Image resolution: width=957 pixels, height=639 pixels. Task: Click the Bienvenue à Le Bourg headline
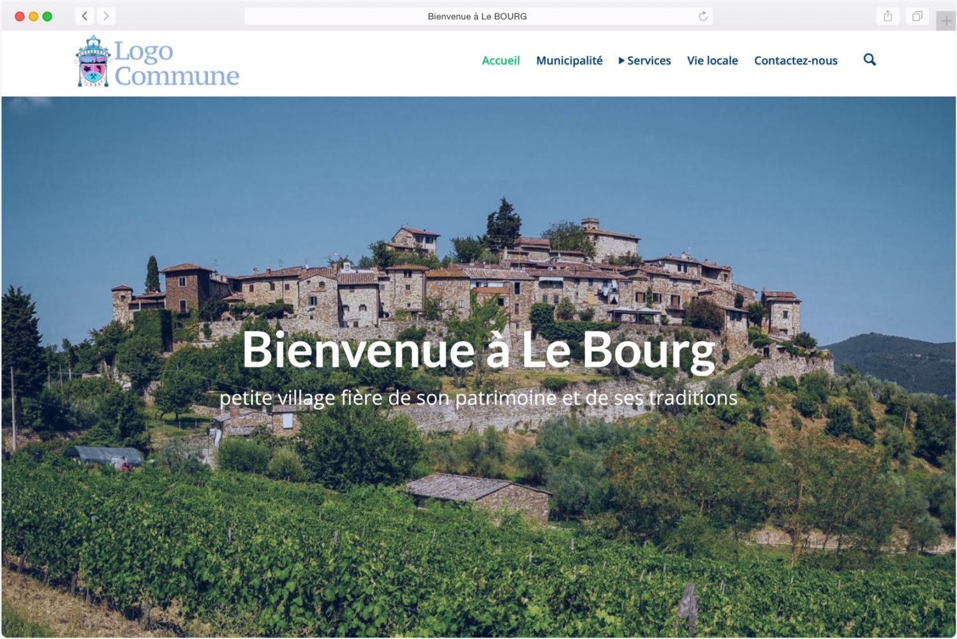pos(478,350)
